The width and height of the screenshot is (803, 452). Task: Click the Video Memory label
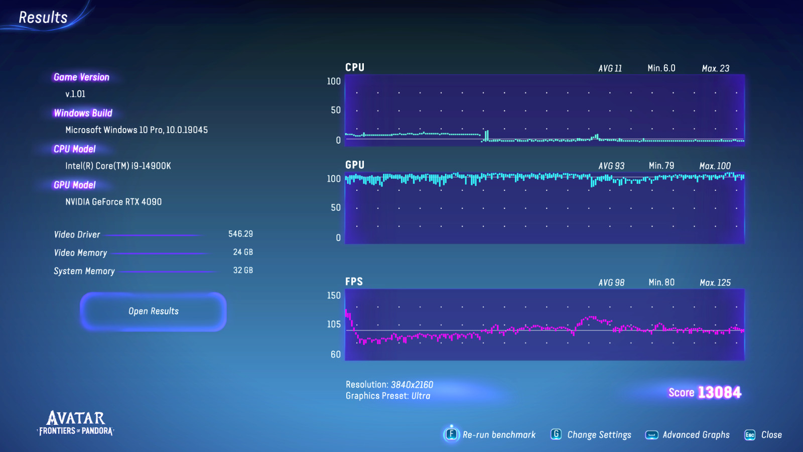click(80, 253)
